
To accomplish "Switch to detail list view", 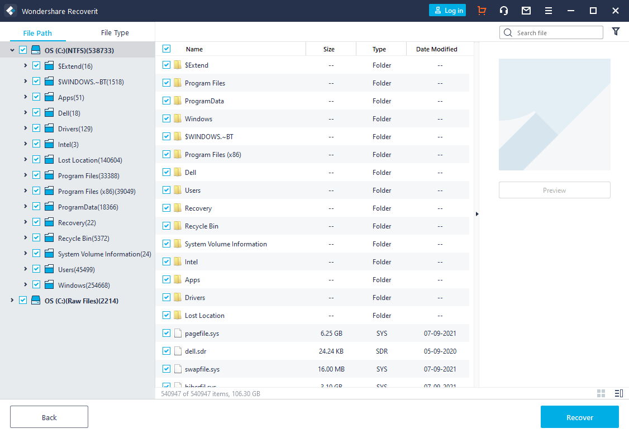I will 618,393.
